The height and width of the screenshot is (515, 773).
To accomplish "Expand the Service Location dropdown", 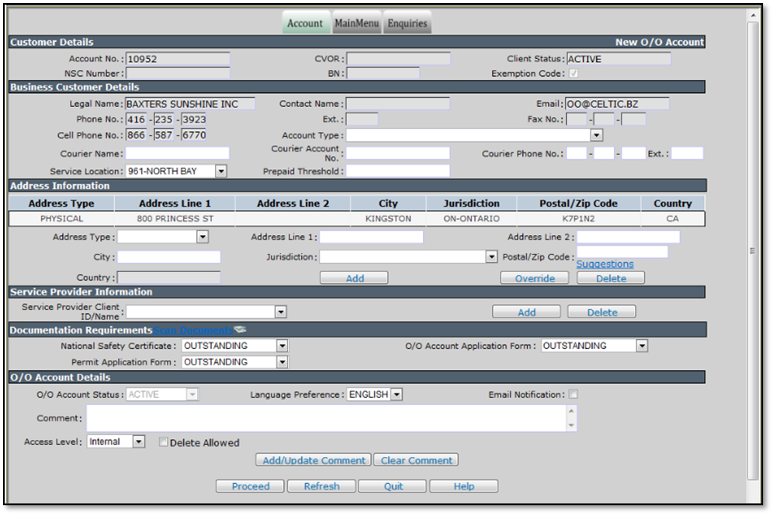I will pyautogui.click(x=176, y=171).
